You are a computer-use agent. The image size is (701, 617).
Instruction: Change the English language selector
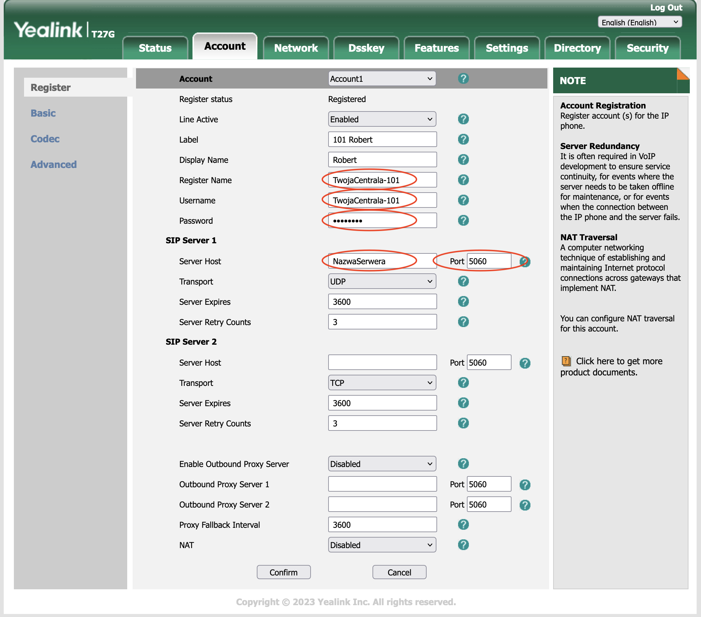tap(640, 22)
